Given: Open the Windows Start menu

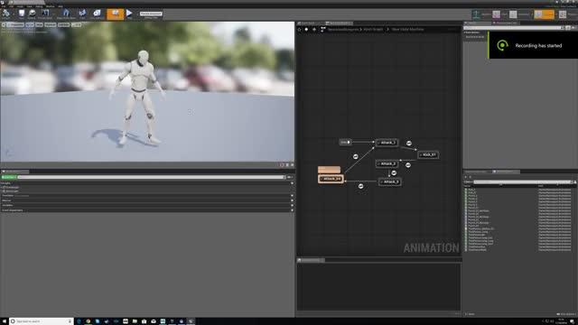Looking at the screenshot, I should pos(4,321).
